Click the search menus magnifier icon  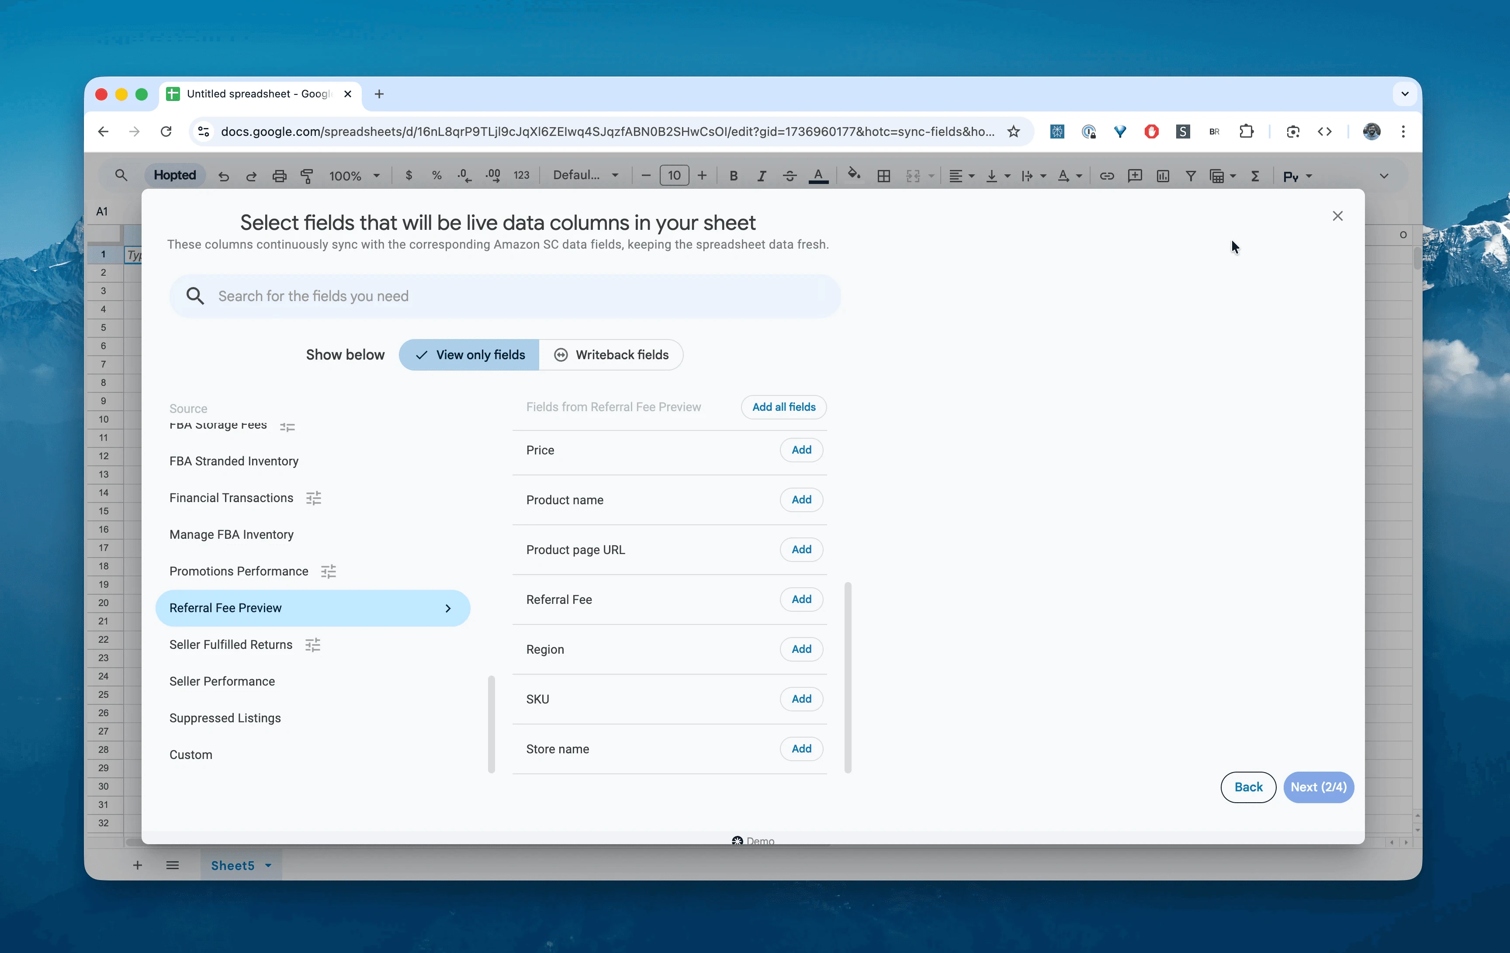tap(121, 176)
